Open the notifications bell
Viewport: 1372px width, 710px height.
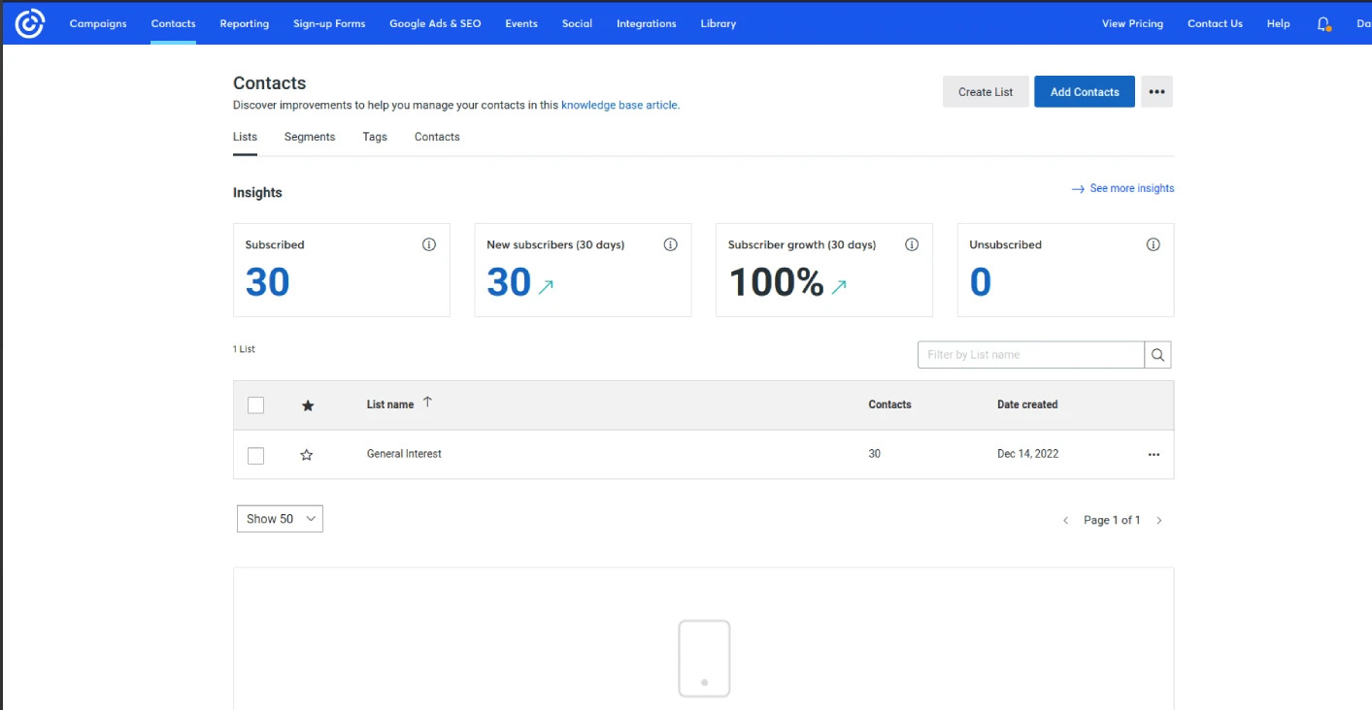click(x=1322, y=22)
